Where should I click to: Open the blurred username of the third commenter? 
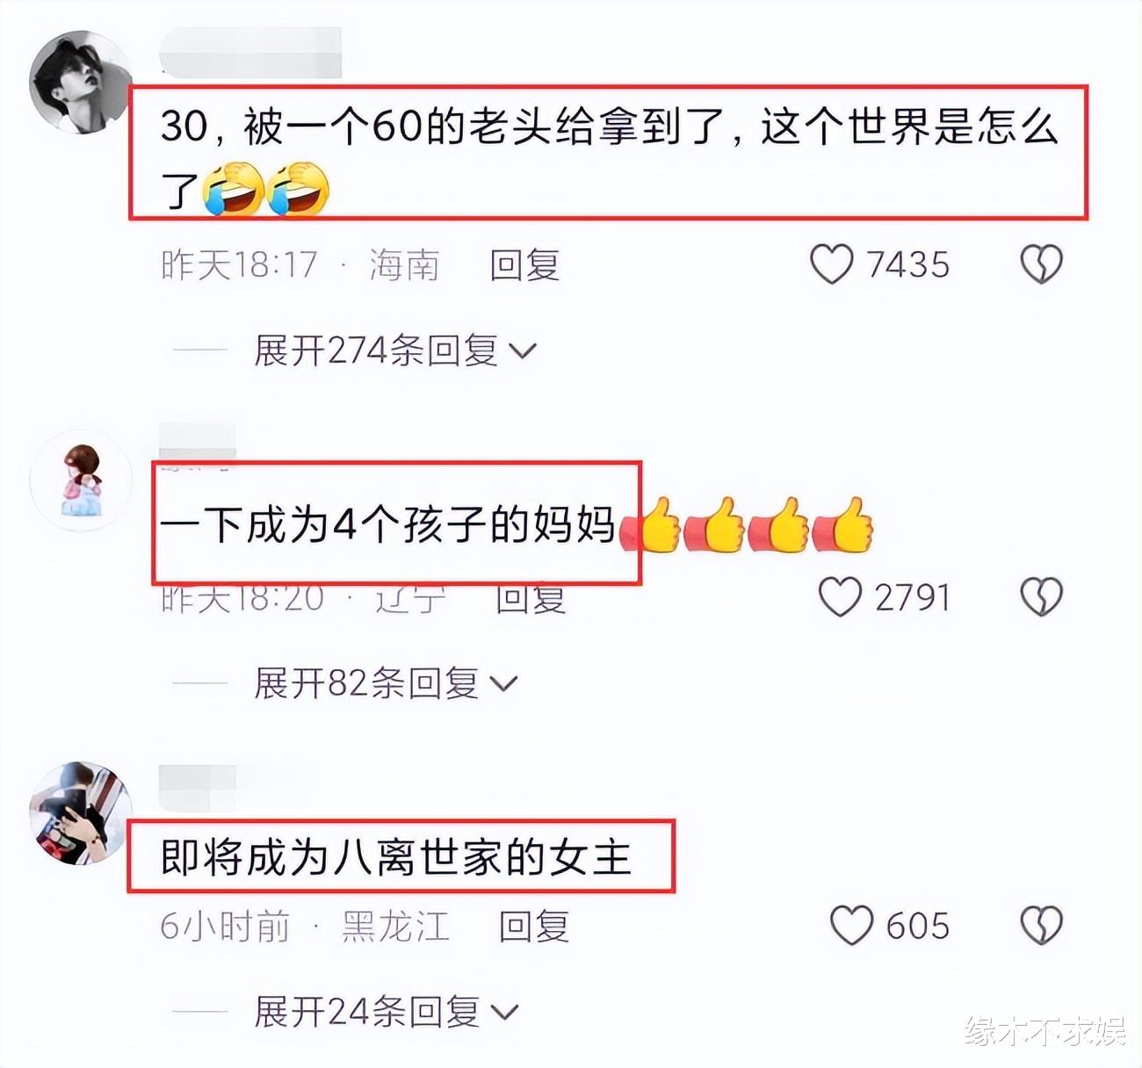click(x=198, y=787)
